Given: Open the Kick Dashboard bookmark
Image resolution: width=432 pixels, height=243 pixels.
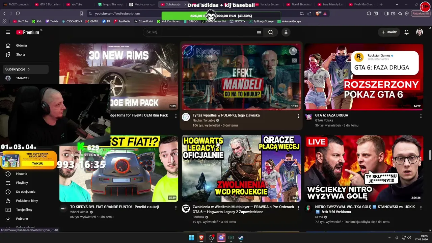Looking at the screenshot, I should [169, 21].
